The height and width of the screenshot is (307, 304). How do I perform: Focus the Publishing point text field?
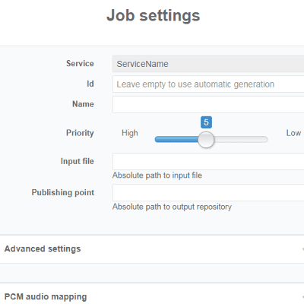tap(208, 193)
